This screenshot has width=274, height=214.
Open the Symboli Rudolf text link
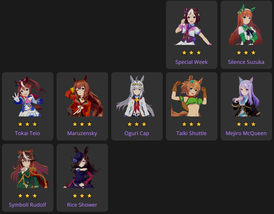(x=28, y=205)
